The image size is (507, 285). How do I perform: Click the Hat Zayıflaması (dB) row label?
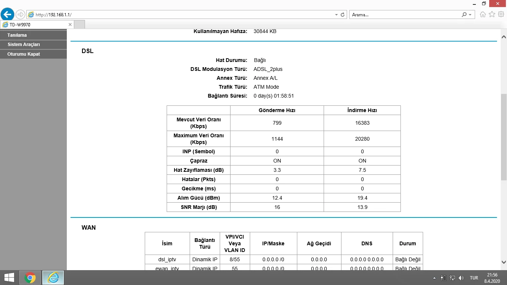coord(199,170)
